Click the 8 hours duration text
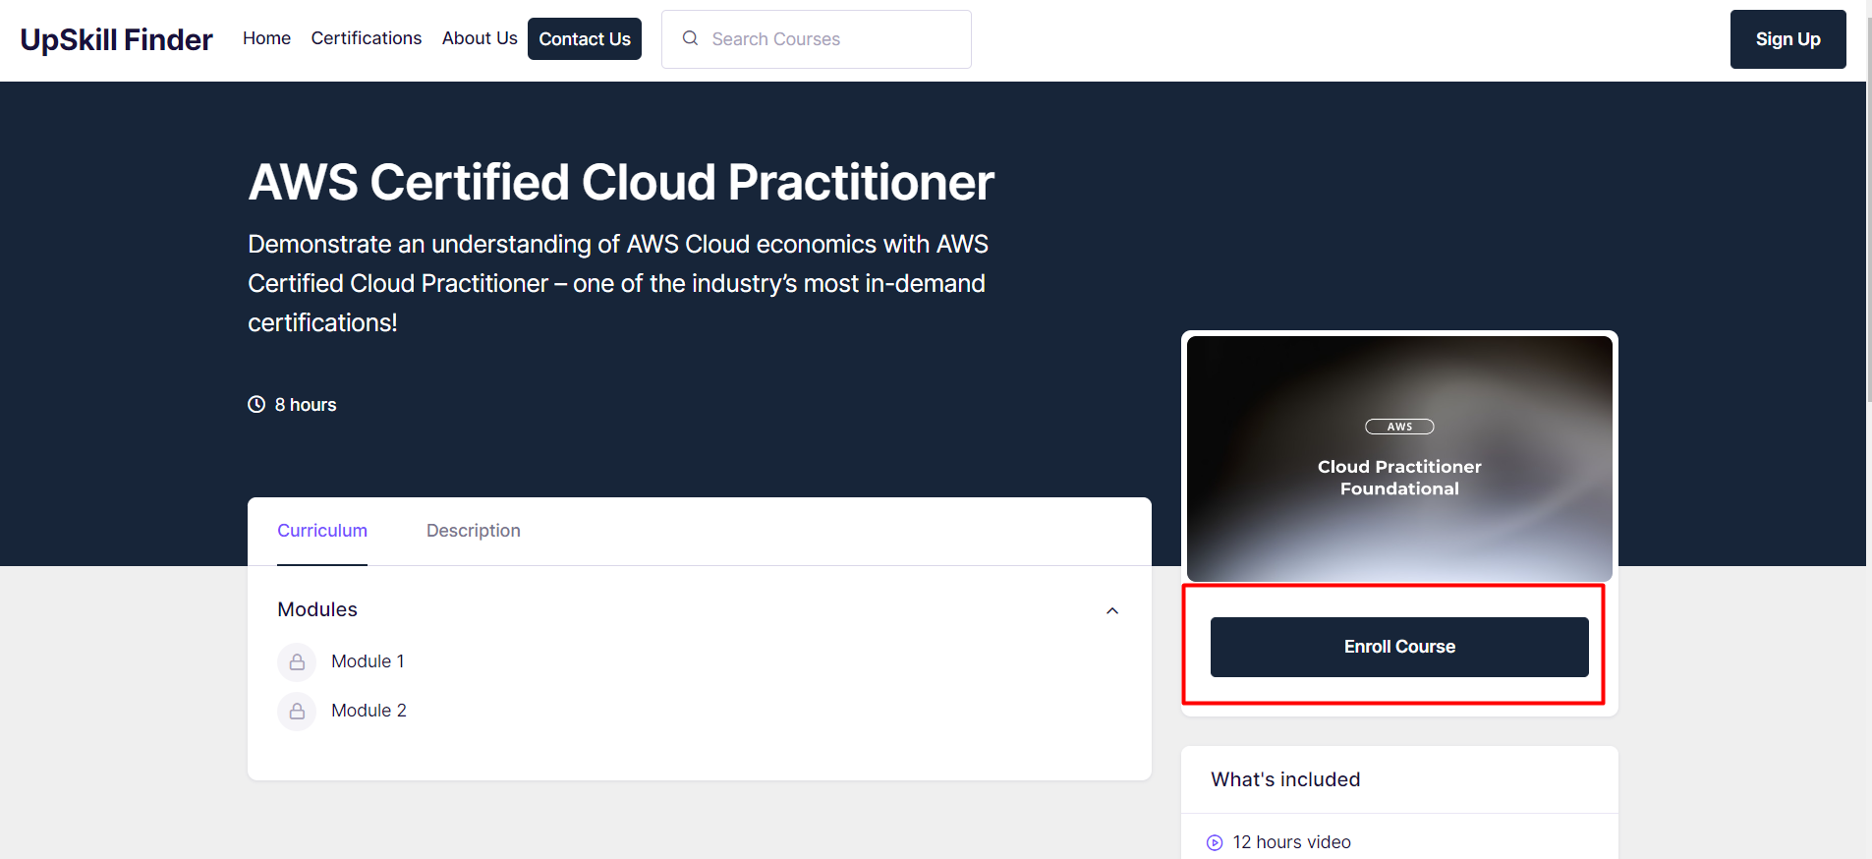 [x=306, y=405]
